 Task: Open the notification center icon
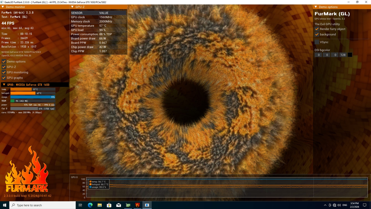pos(364,205)
